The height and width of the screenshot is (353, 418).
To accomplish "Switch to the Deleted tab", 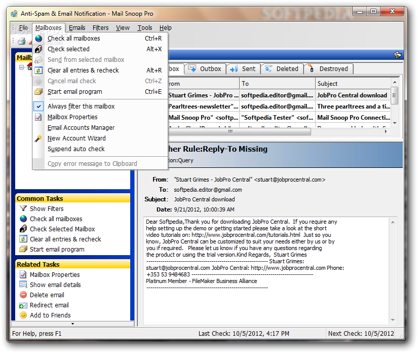I will [x=282, y=69].
